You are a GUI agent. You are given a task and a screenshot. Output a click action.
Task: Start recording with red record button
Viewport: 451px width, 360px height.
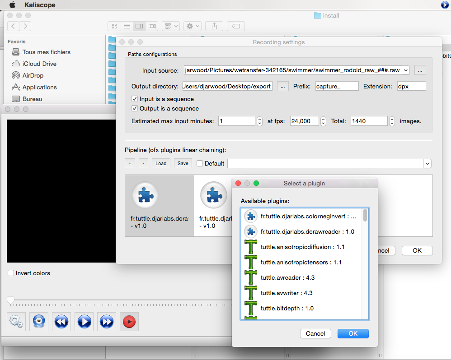point(129,322)
